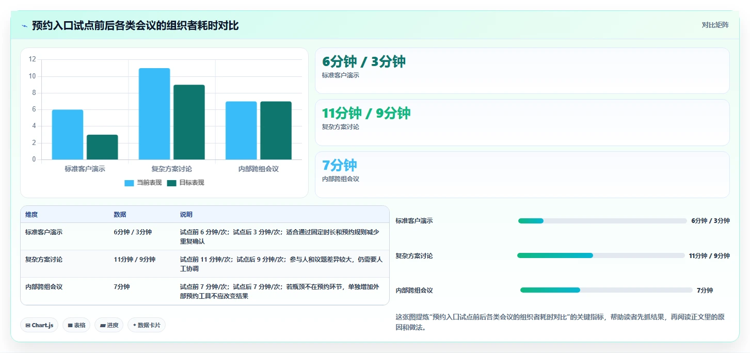Image resolution: width=750 pixels, height=353 pixels.
Task: Click the 数据 column header
Action: pos(120,215)
